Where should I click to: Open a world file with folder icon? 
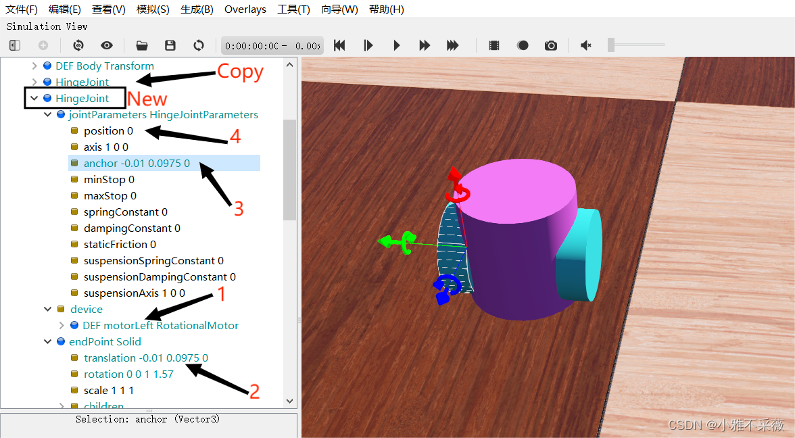click(x=141, y=45)
